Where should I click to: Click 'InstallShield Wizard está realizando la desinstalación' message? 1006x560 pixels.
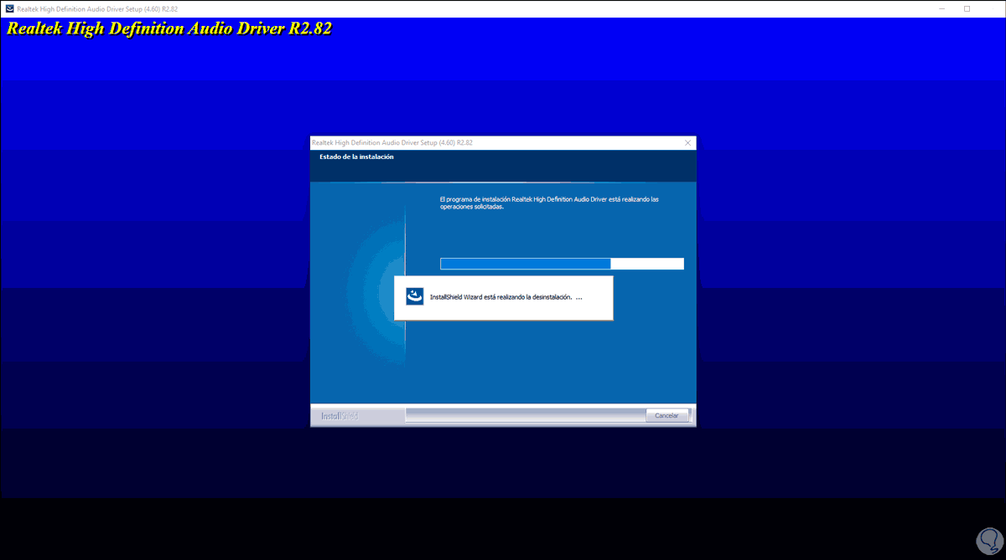click(506, 297)
